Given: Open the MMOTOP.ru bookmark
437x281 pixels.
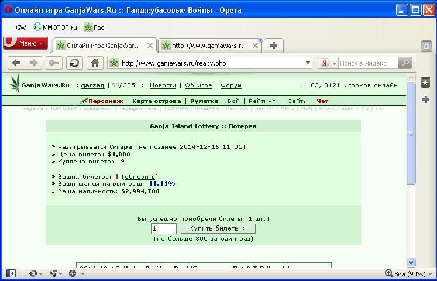Looking at the screenshot, I should point(55,28).
